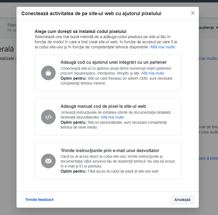The width and height of the screenshot is (218, 215).
Task: Click 'Optim pentru: Site-uri personalizate' text
Action: [113, 122]
